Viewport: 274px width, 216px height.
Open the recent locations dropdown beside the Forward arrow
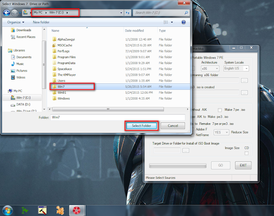pos(20,13)
